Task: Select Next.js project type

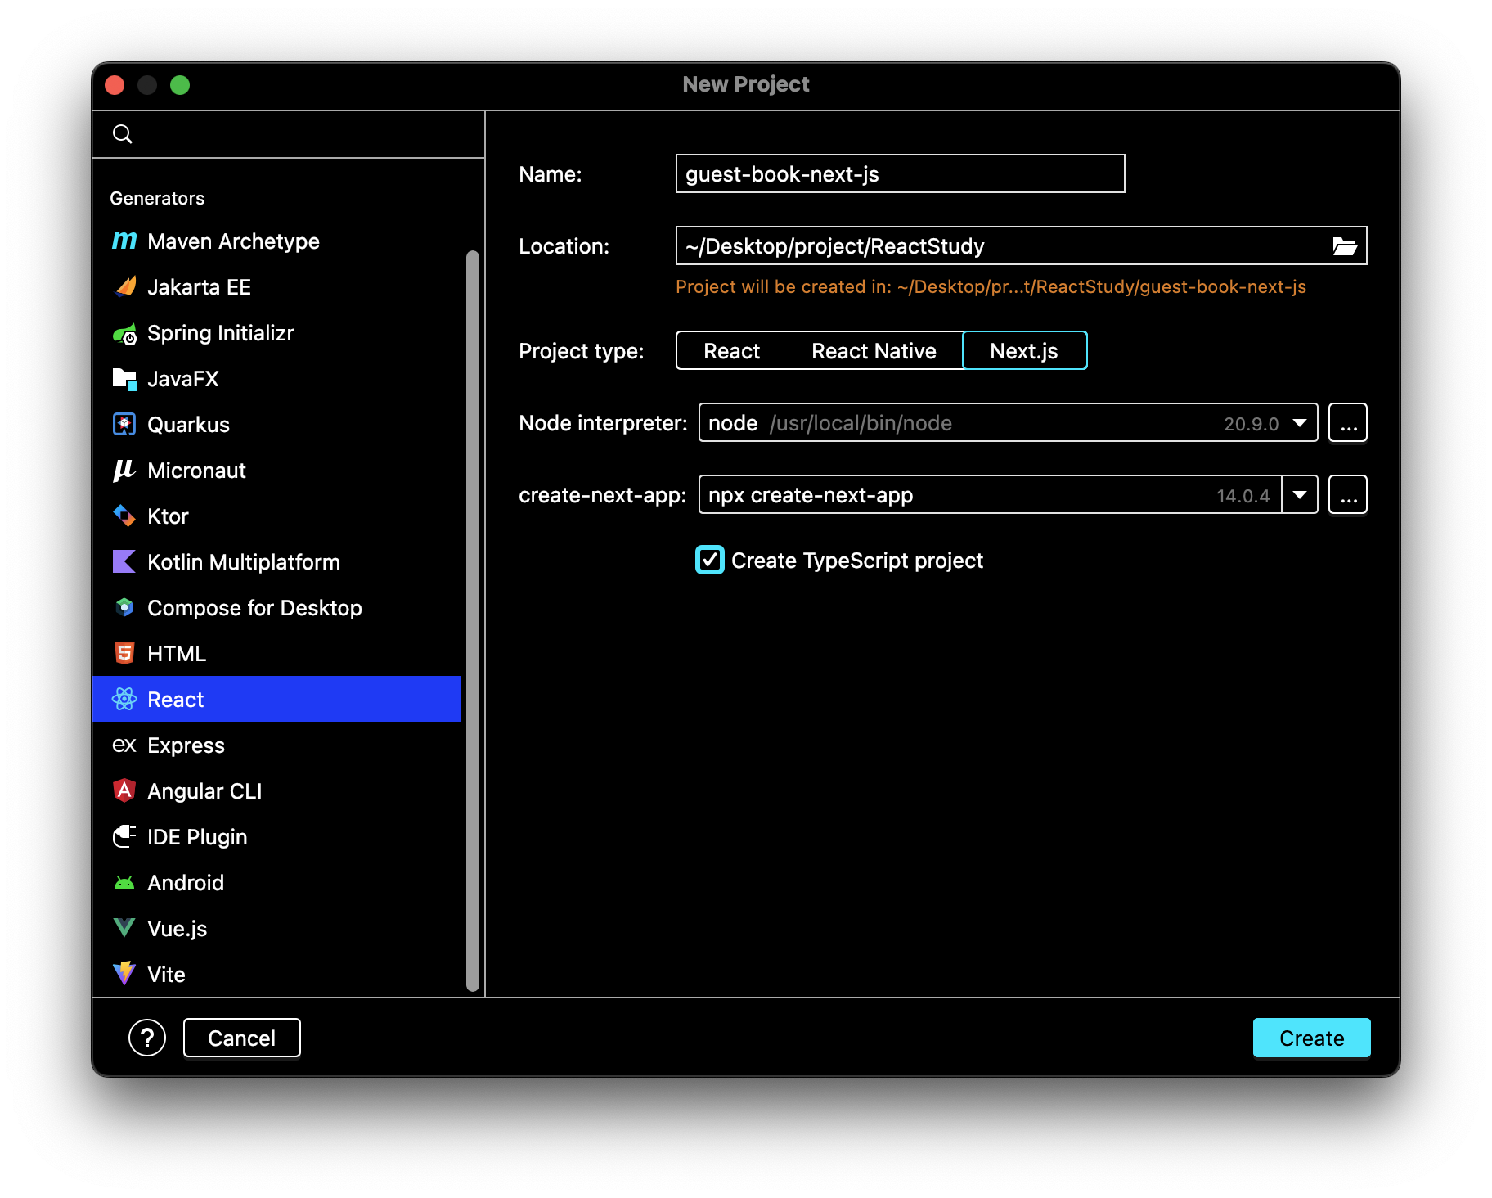Action: 1024,351
